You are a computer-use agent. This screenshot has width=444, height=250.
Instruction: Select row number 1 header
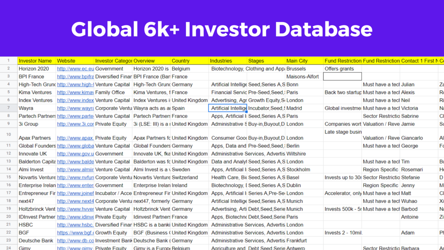click(8, 61)
